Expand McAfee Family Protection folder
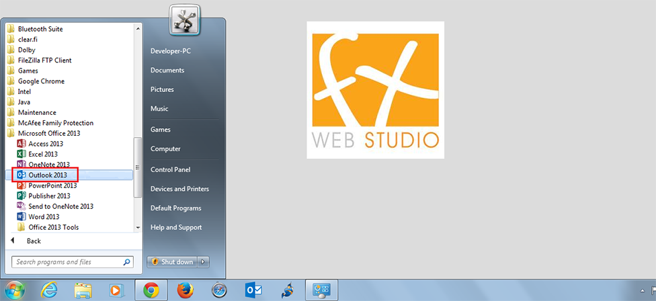Screen dimensions: 656x301 pyautogui.click(x=50, y=123)
